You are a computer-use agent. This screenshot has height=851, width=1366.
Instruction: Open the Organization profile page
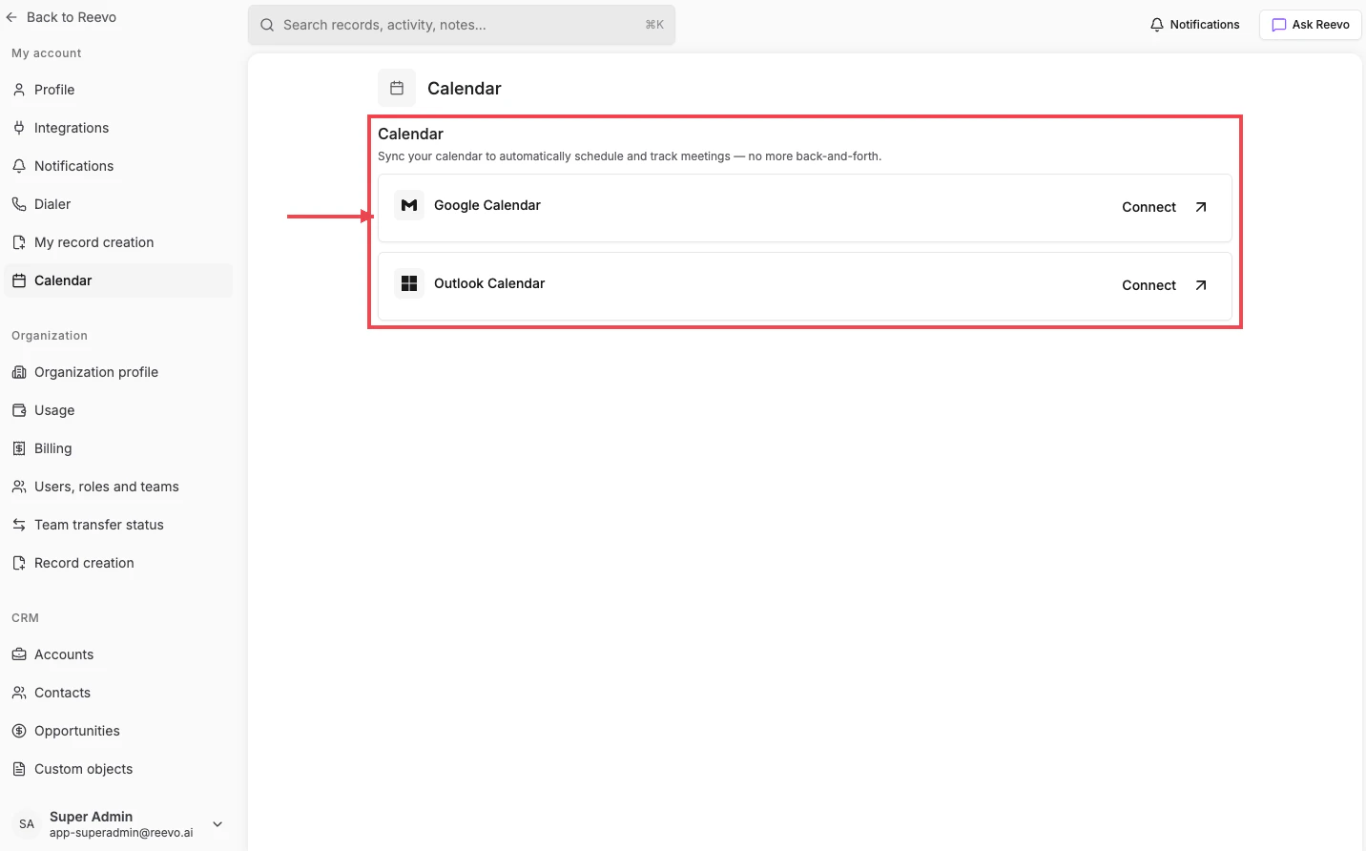click(x=118, y=372)
